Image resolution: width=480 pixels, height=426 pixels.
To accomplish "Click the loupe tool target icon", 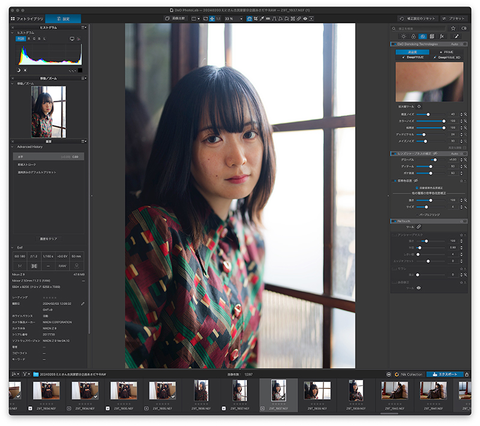I will (419, 107).
